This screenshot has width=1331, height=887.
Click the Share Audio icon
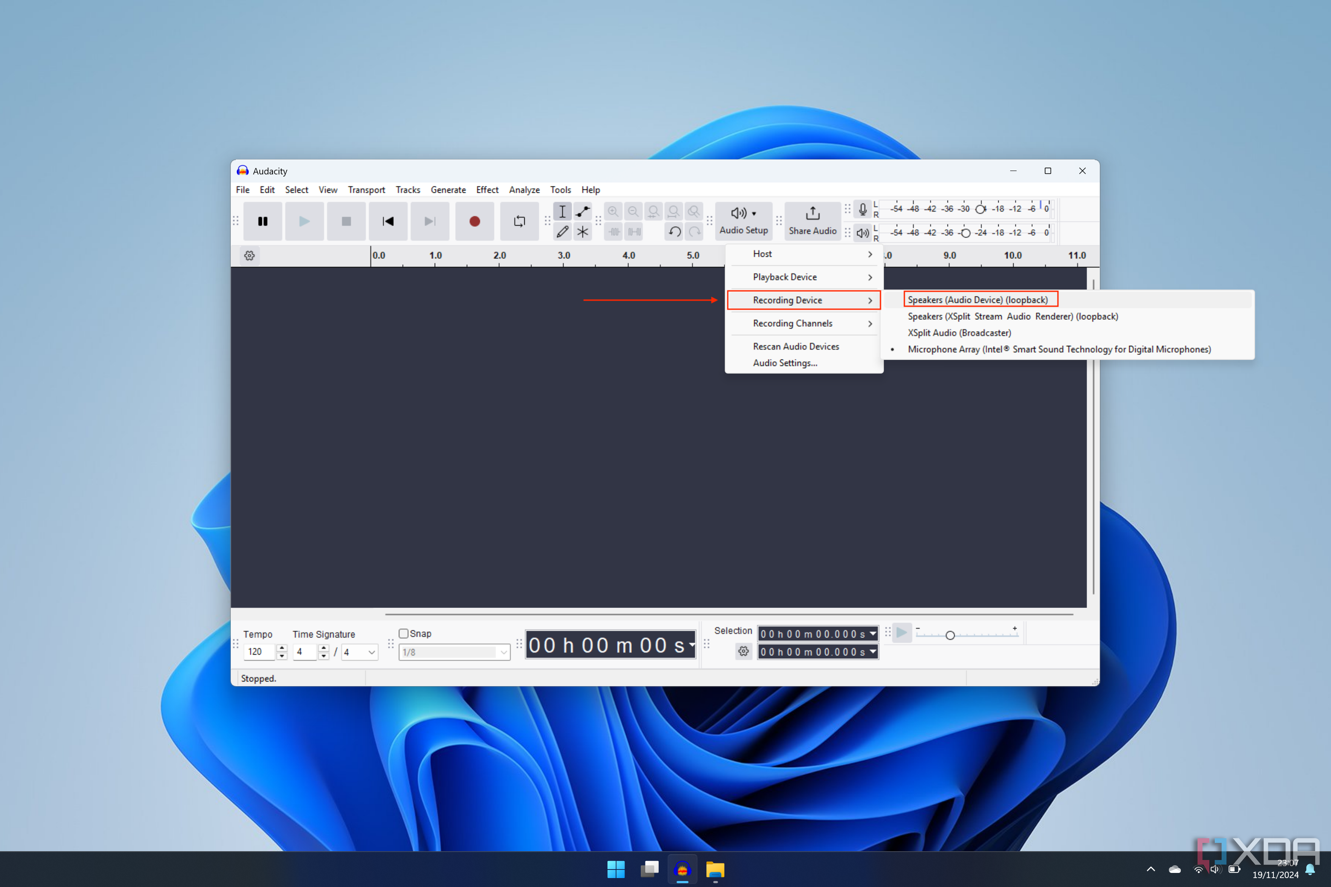pos(812,220)
